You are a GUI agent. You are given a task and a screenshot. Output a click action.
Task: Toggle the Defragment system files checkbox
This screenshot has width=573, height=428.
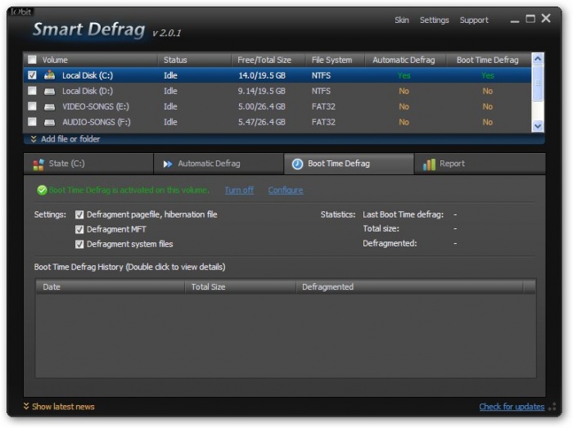79,245
